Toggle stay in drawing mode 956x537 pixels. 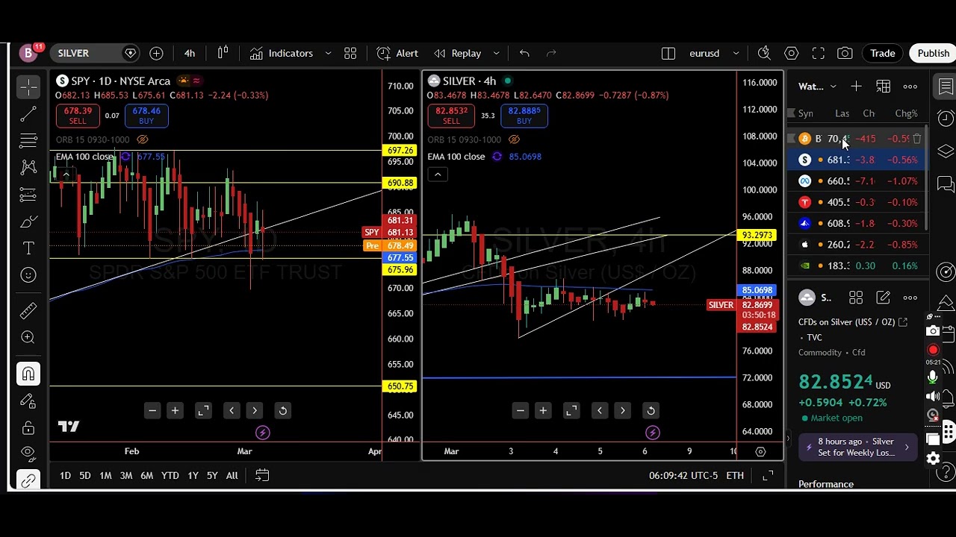click(x=28, y=401)
